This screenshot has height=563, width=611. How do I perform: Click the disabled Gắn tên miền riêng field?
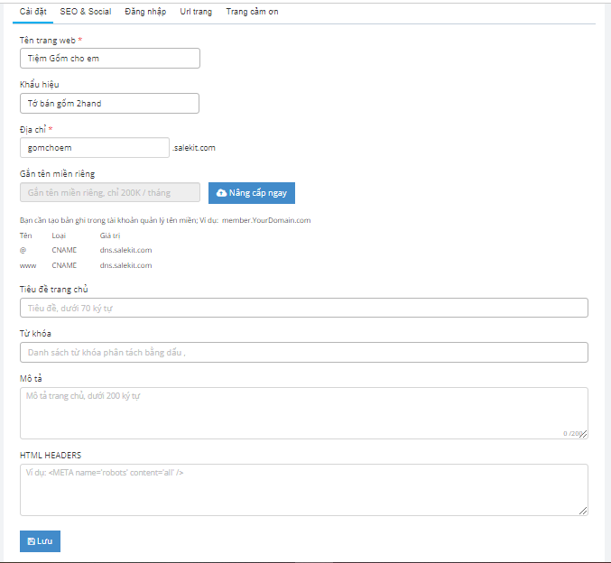109,193
